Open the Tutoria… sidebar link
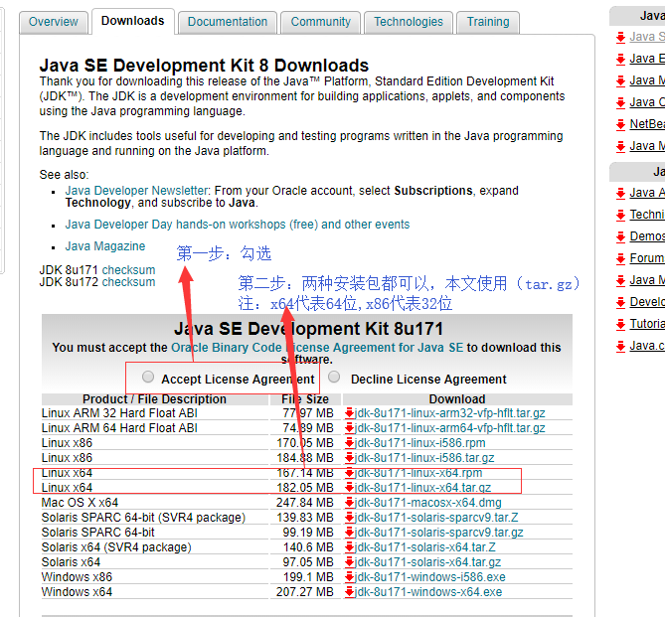This screenshot has width=665, height=617. (647, 324)
